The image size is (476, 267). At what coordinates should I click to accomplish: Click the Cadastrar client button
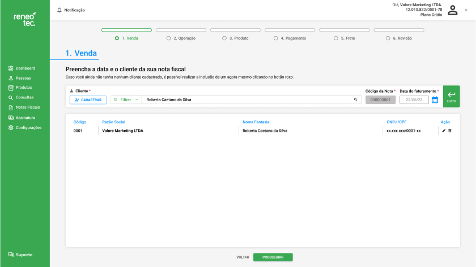coord(88,100)
